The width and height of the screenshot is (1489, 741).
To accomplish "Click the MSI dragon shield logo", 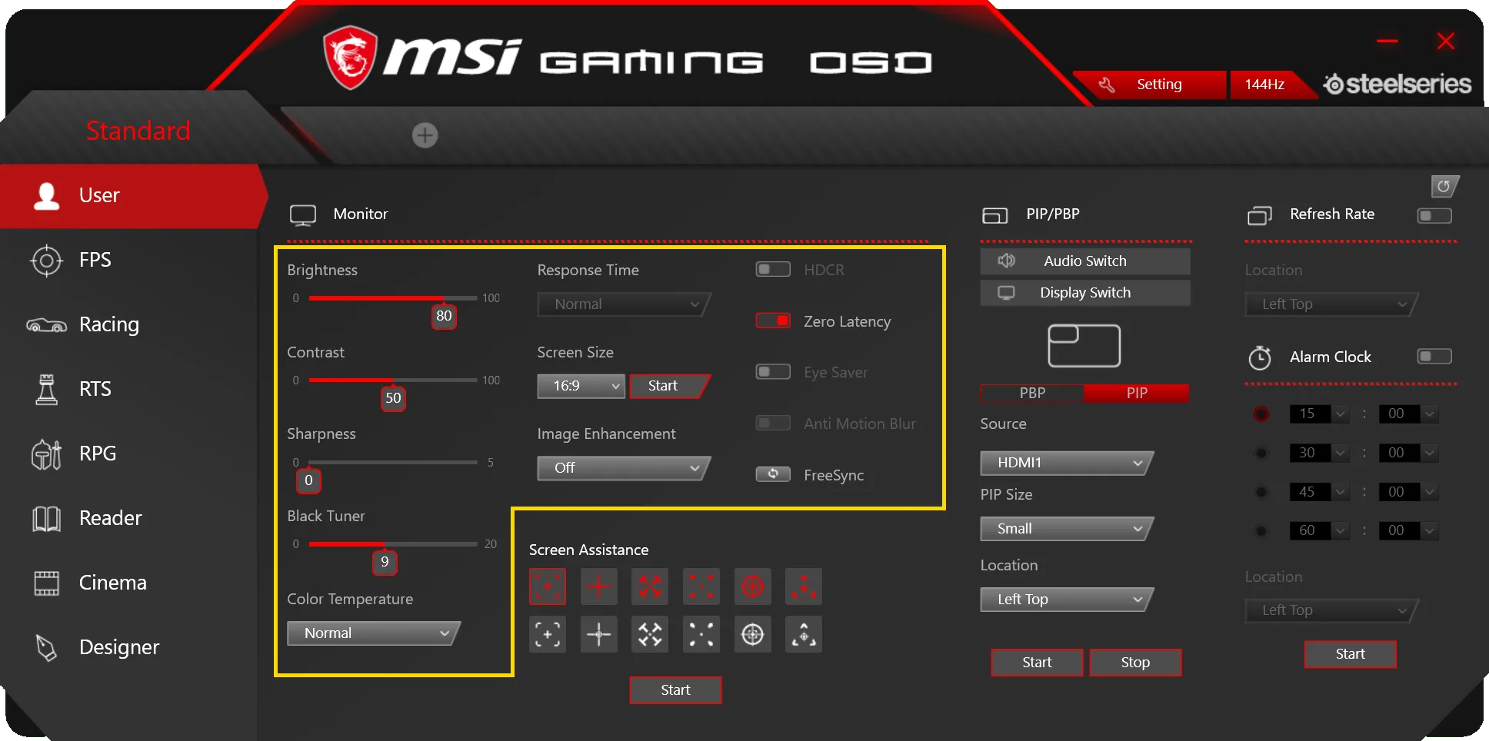I will (x=350, y=58).
